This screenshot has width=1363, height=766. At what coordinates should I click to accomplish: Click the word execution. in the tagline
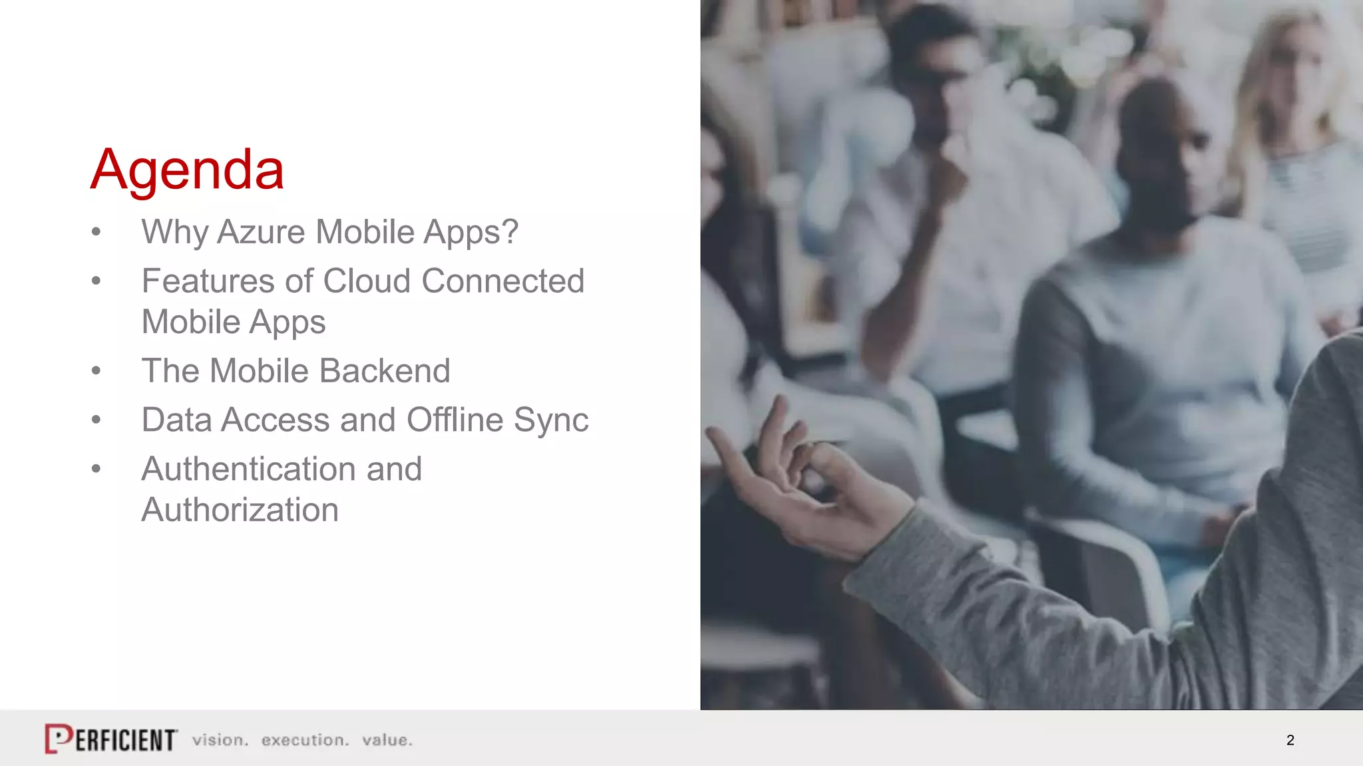pos(305,740)
